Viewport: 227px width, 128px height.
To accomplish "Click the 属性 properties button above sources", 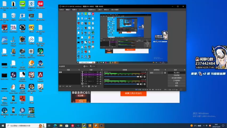I will (86, 66).
